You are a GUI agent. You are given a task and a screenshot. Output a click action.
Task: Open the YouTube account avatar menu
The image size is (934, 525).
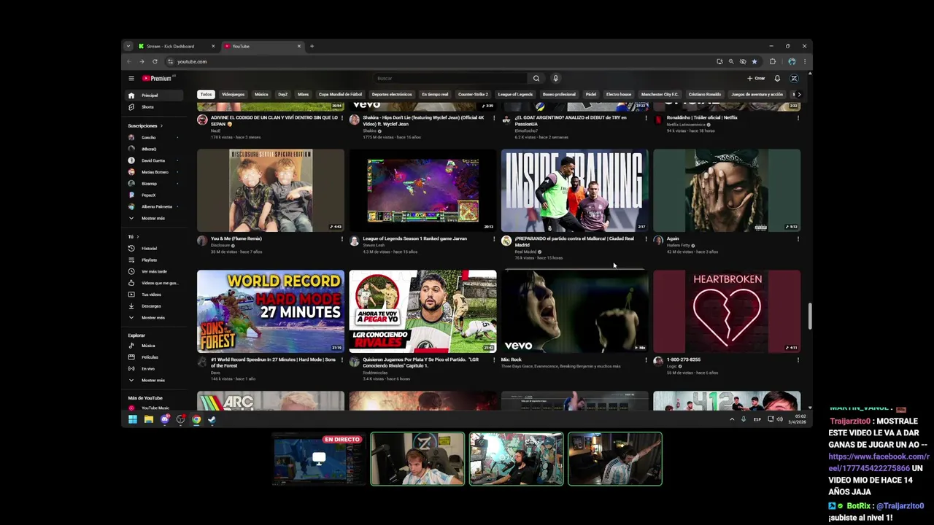click(x=794, y=78)
